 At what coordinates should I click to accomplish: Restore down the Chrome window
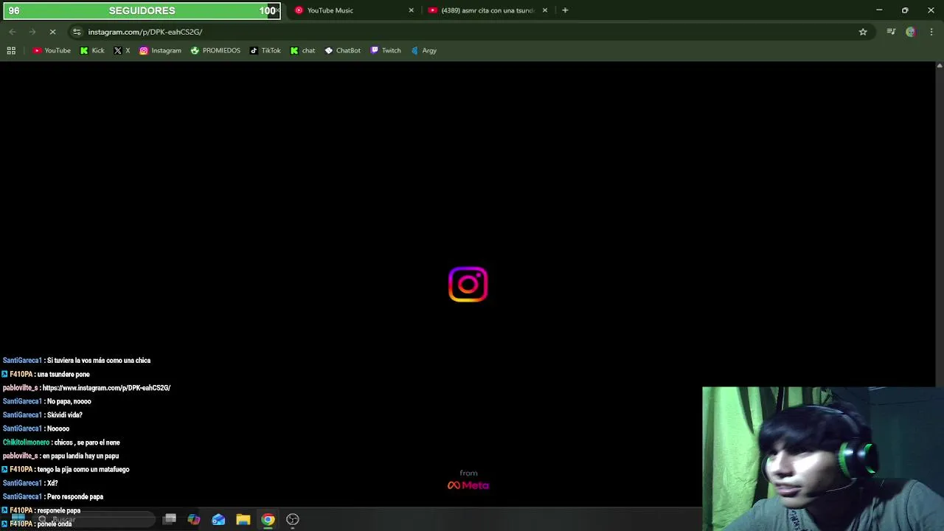click(905, 10)
